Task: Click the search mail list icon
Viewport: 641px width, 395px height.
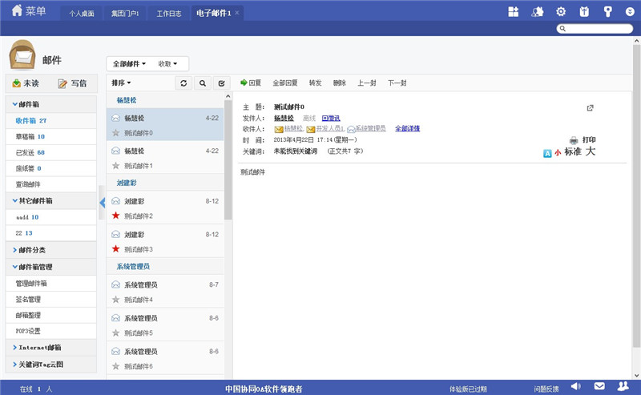Action: pos(203,83)
